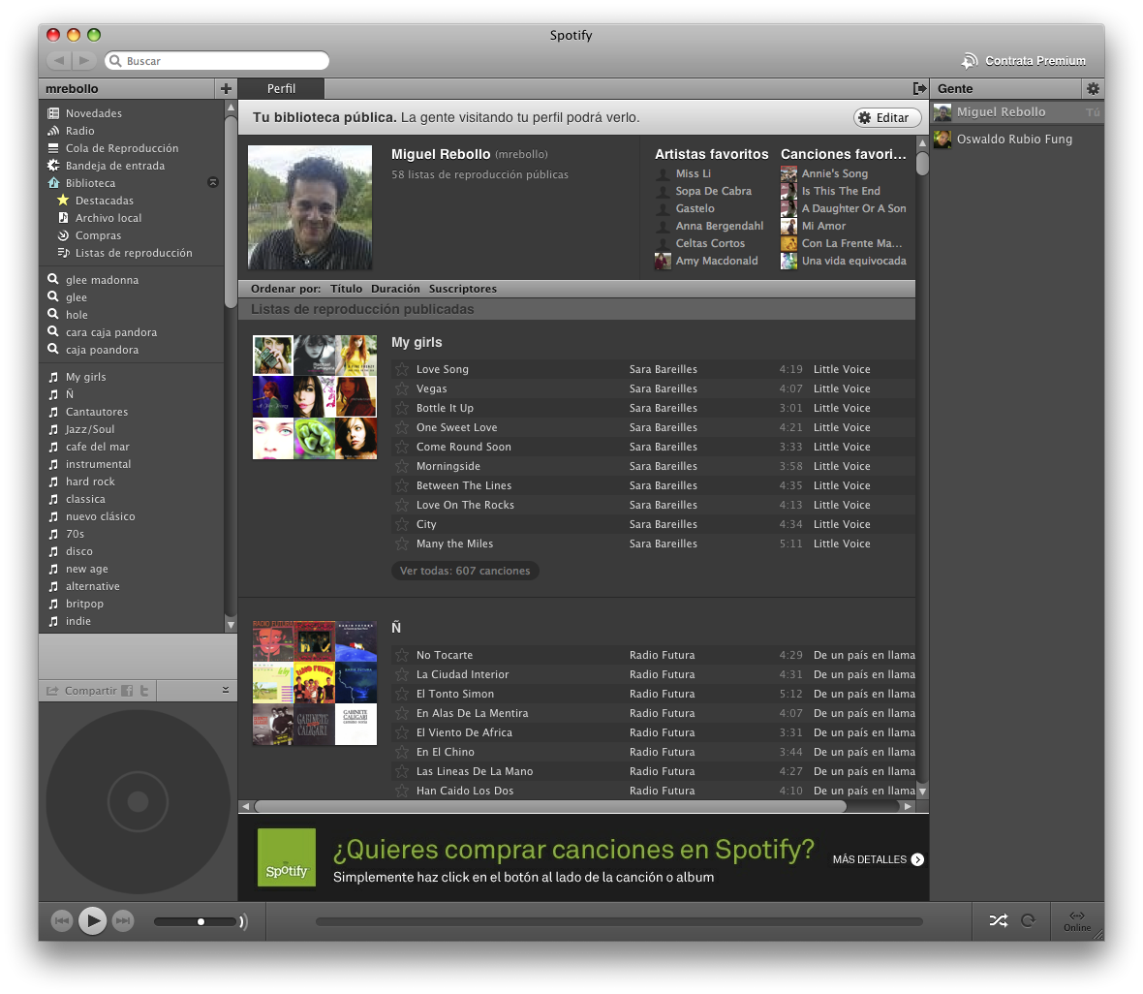Switch to the Perfil tab
1143x994 pixels.
(x=281, y=88)
